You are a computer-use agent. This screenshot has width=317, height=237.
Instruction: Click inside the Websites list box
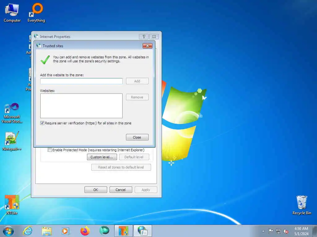[x=81, y=106]
